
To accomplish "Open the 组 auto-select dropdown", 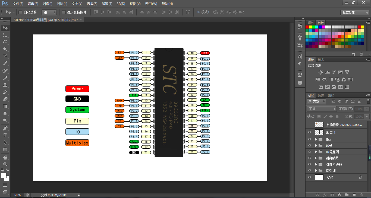I will 49,12.
